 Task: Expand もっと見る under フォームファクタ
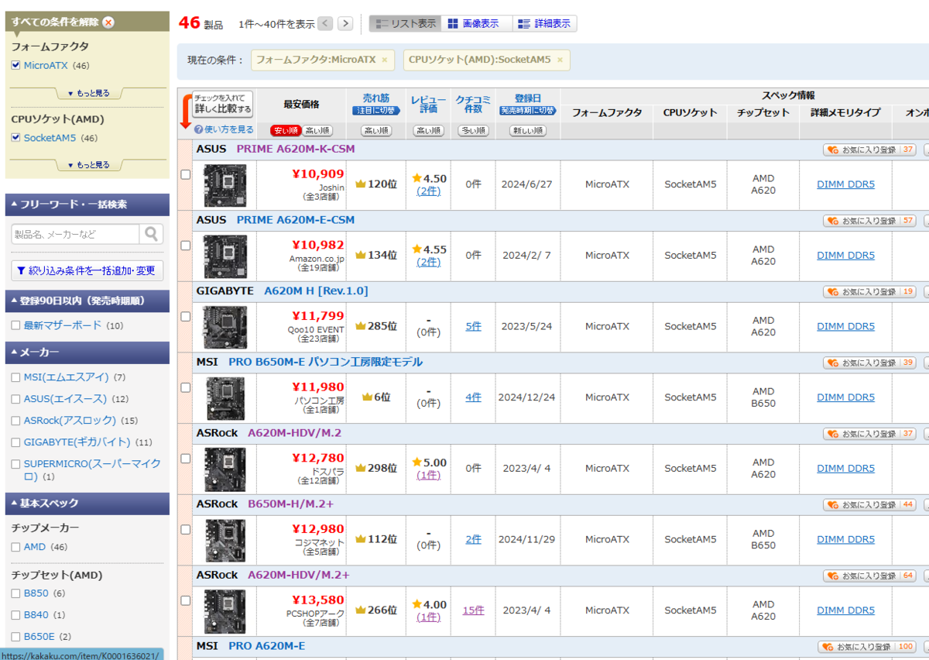[x=89, y=93]
